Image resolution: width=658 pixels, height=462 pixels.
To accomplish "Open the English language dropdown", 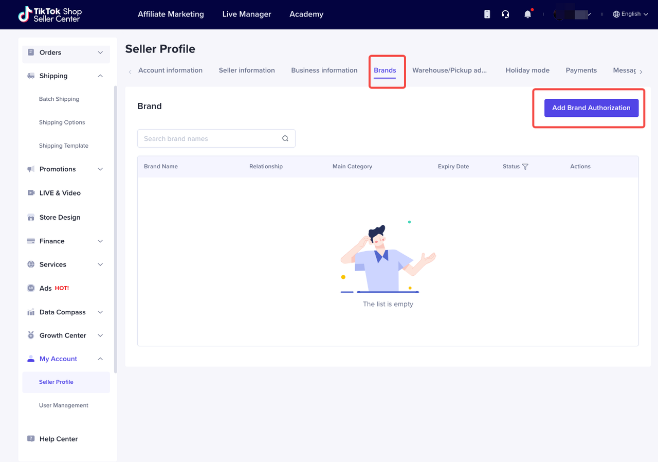I will coord(631,14).
